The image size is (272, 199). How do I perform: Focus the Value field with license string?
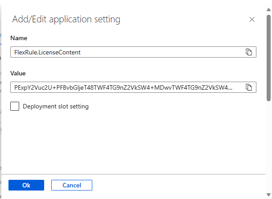coord(133,87)
